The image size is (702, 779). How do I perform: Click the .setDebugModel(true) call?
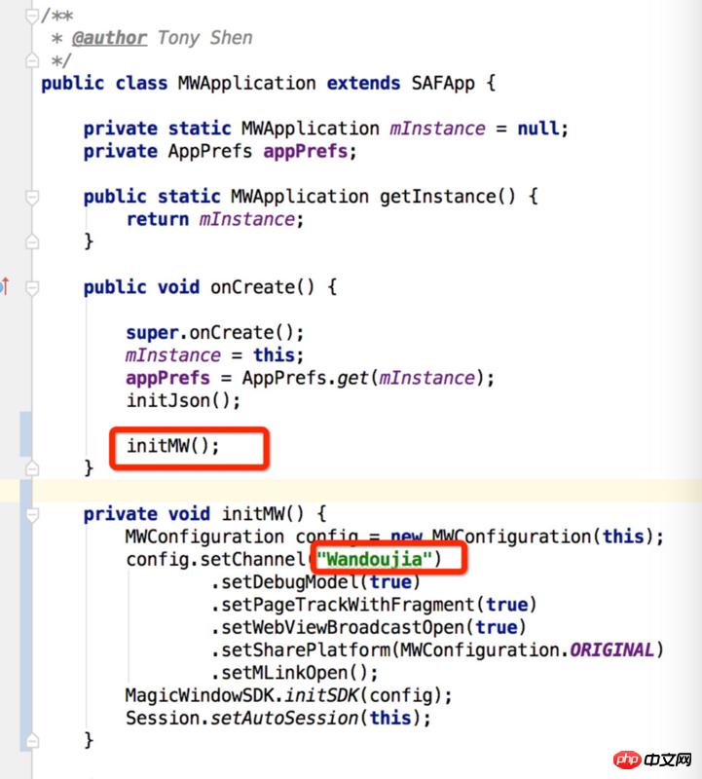pos(315,581)
